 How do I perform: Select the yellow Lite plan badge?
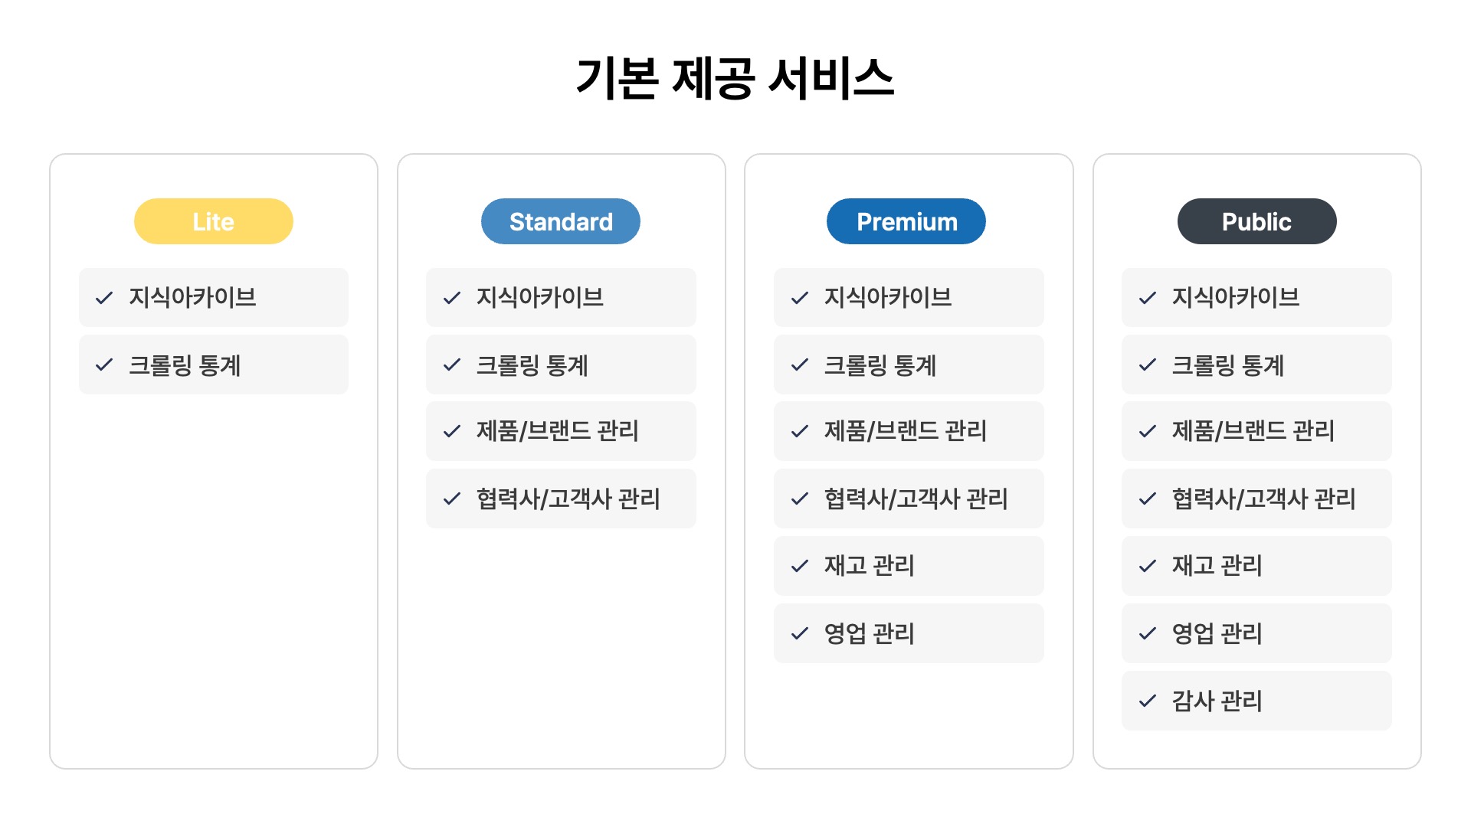(214, 221)
